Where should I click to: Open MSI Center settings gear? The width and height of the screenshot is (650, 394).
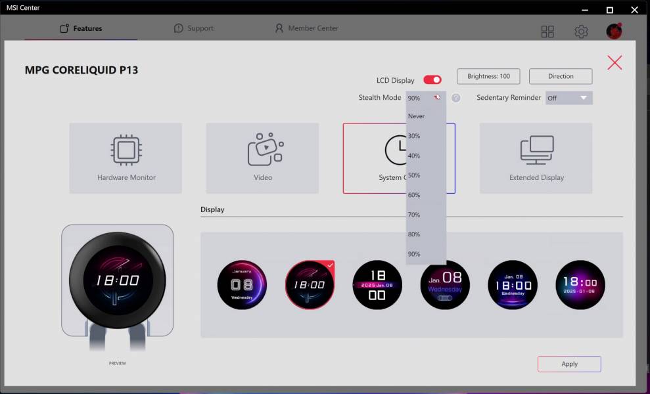(x=581, y=32)
